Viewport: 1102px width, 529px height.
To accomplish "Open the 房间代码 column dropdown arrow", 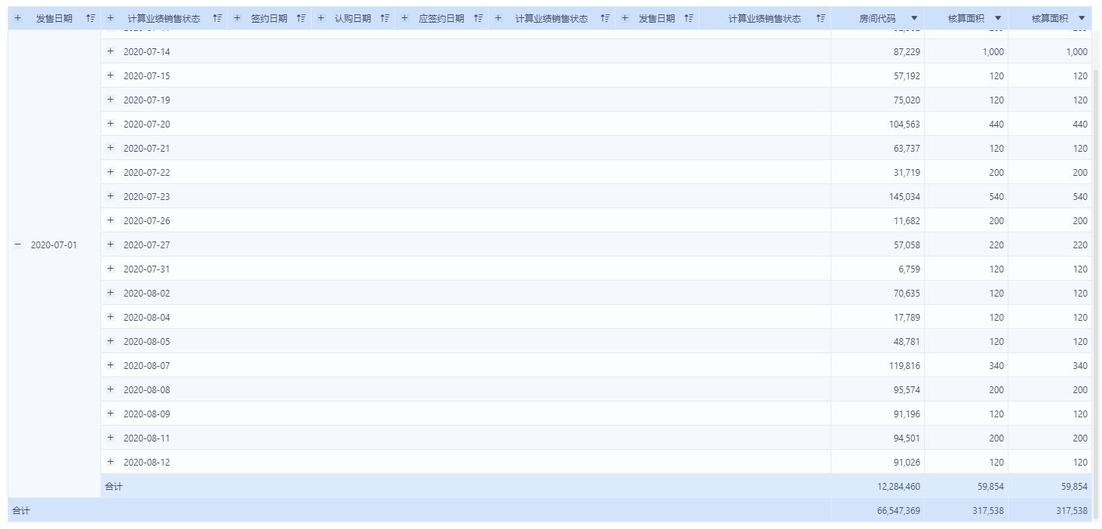I will (914, 18).
